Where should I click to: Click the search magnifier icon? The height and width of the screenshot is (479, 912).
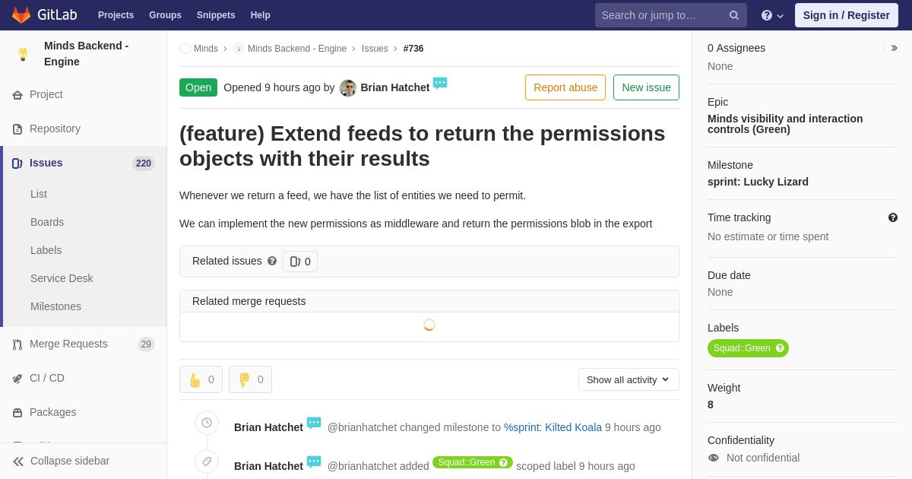734,15
